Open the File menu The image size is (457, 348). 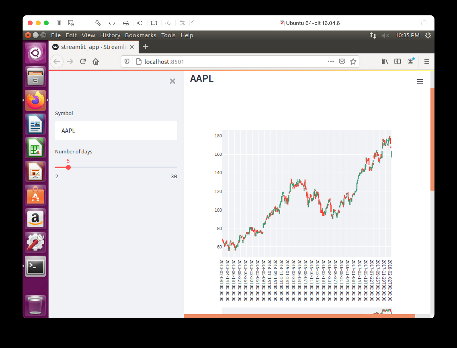[x=56, y=35]
